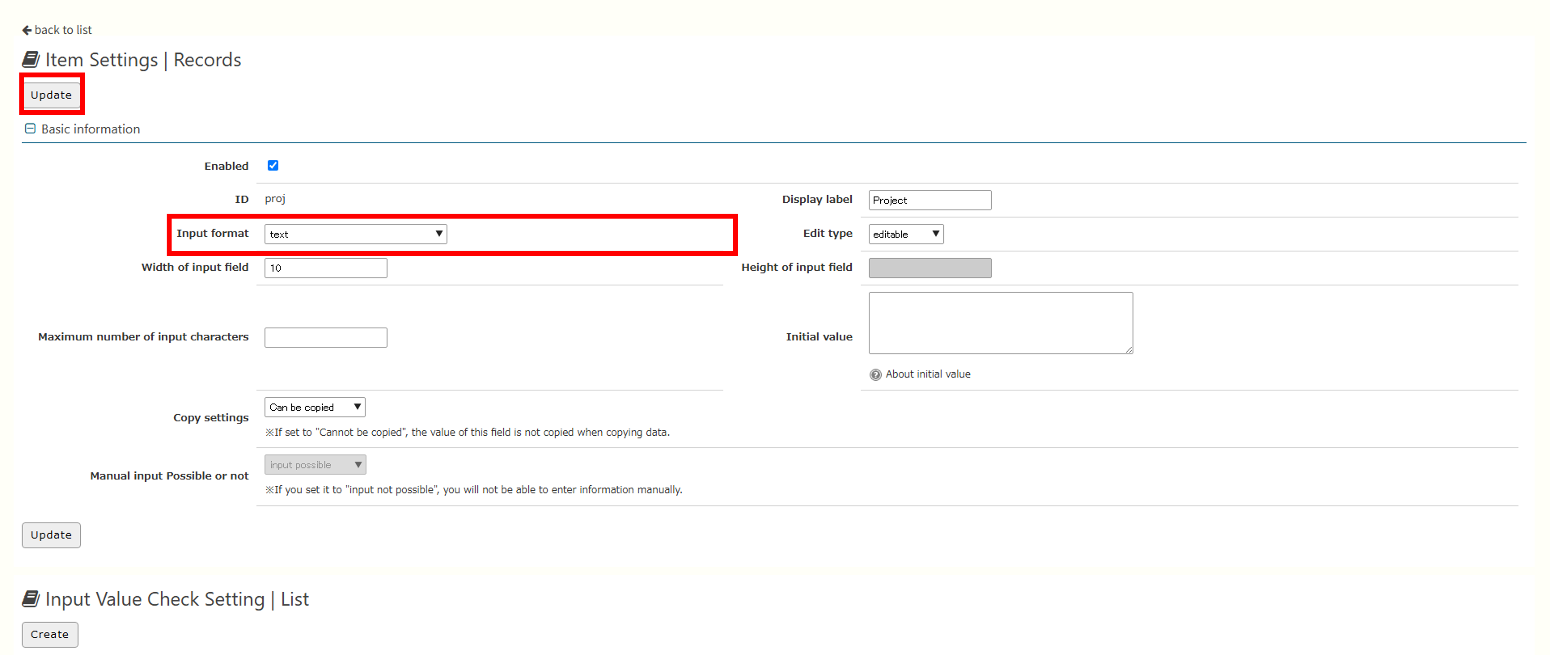Click book icon beside Input Value Check Setting
1550x655 pixels.
(x=31, y=599)
